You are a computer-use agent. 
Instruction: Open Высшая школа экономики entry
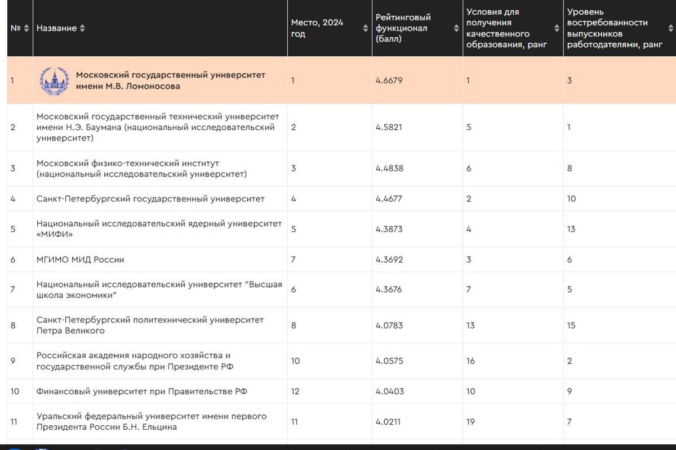(159, 290)
